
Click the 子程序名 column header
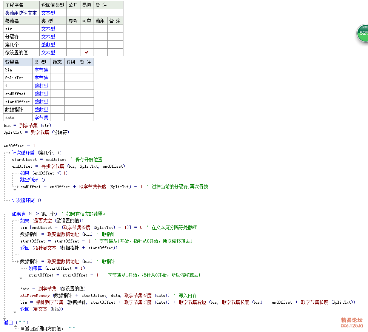coord(22,5)
